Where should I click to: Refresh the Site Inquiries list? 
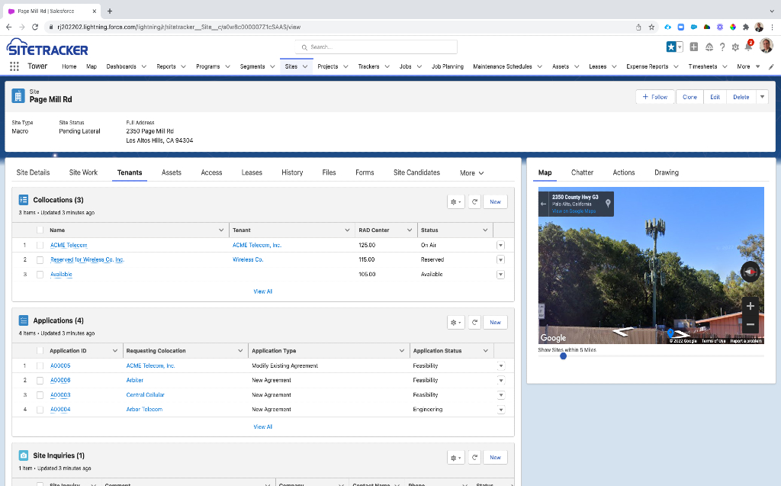click(474, 458)
